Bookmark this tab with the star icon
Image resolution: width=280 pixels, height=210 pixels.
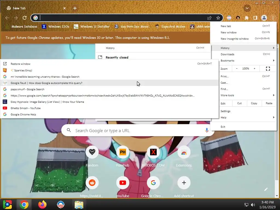[218, 18]
